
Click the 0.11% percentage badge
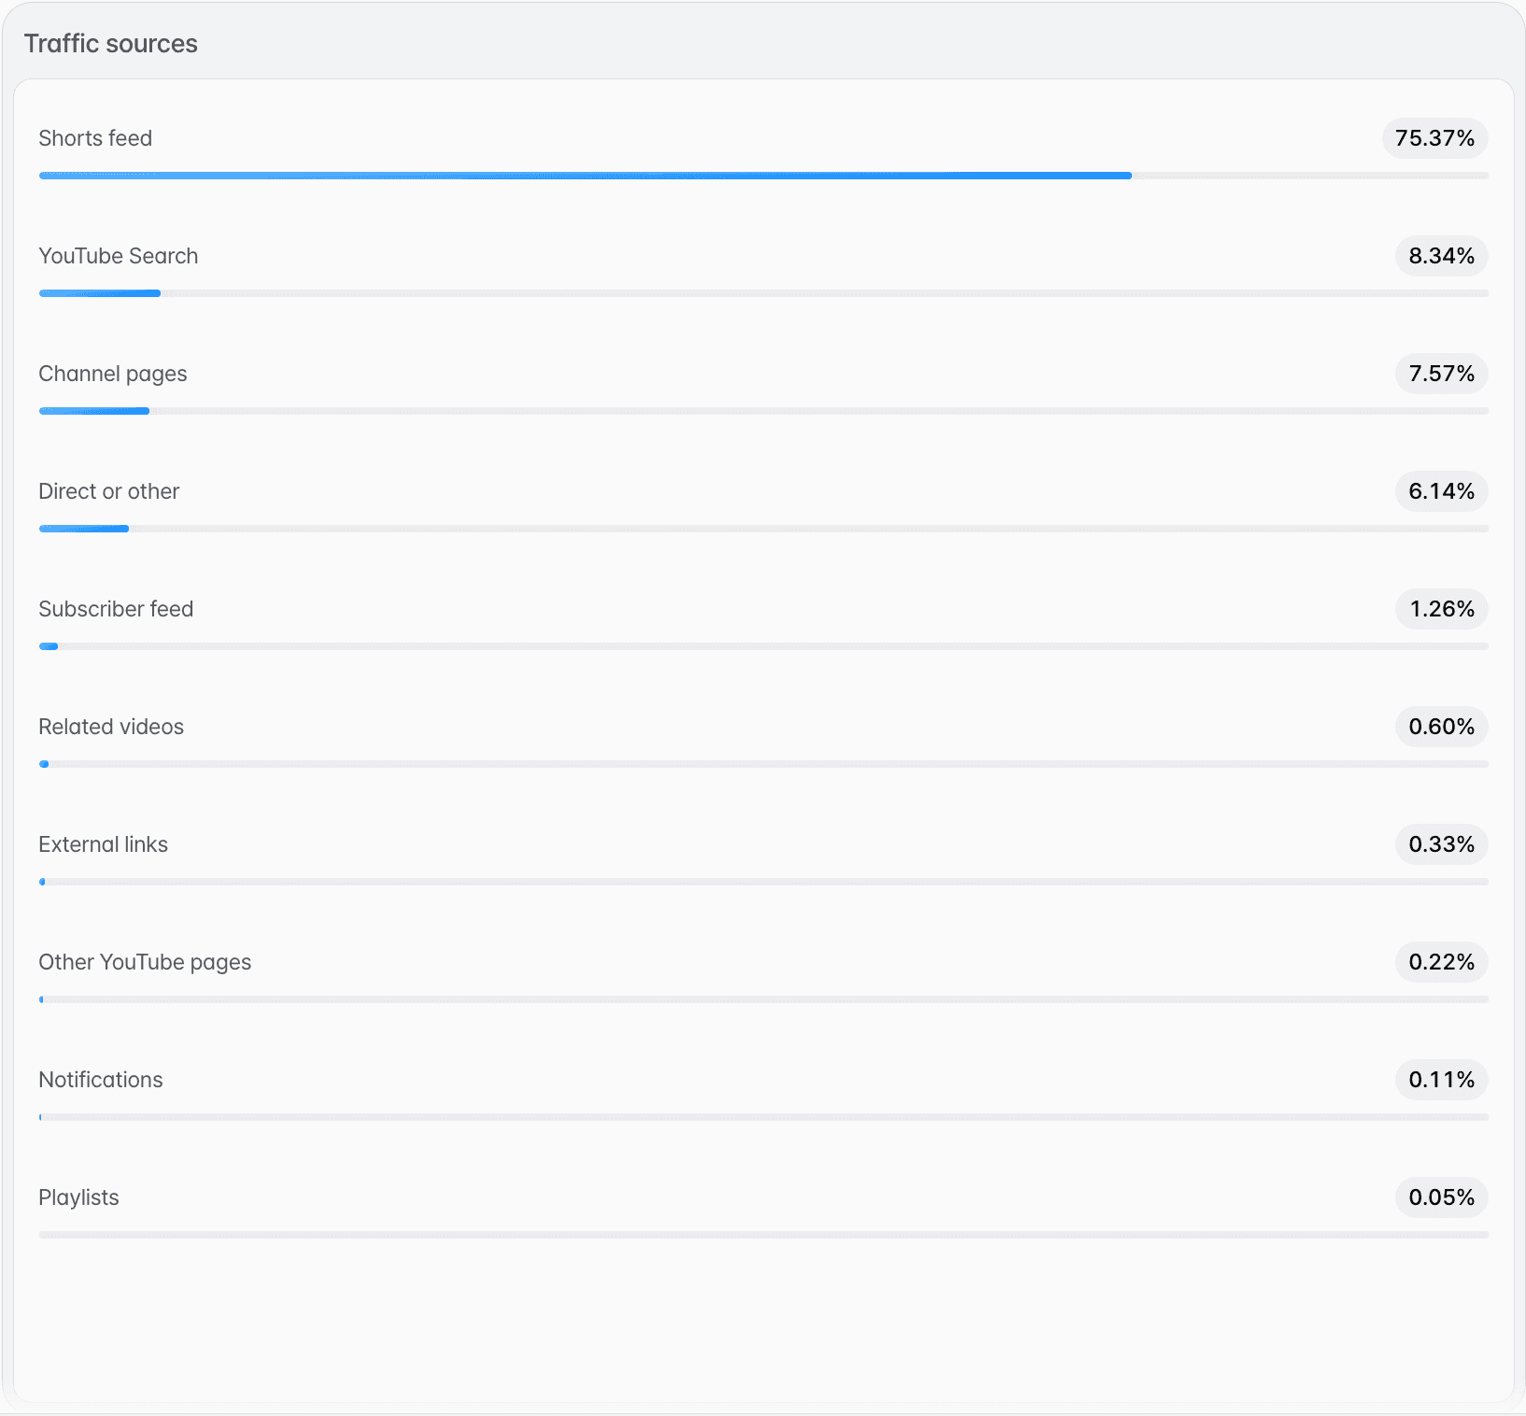1441,1080
